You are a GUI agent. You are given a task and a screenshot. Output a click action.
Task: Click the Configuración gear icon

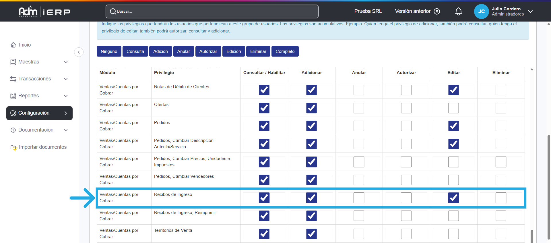[13, 113]
